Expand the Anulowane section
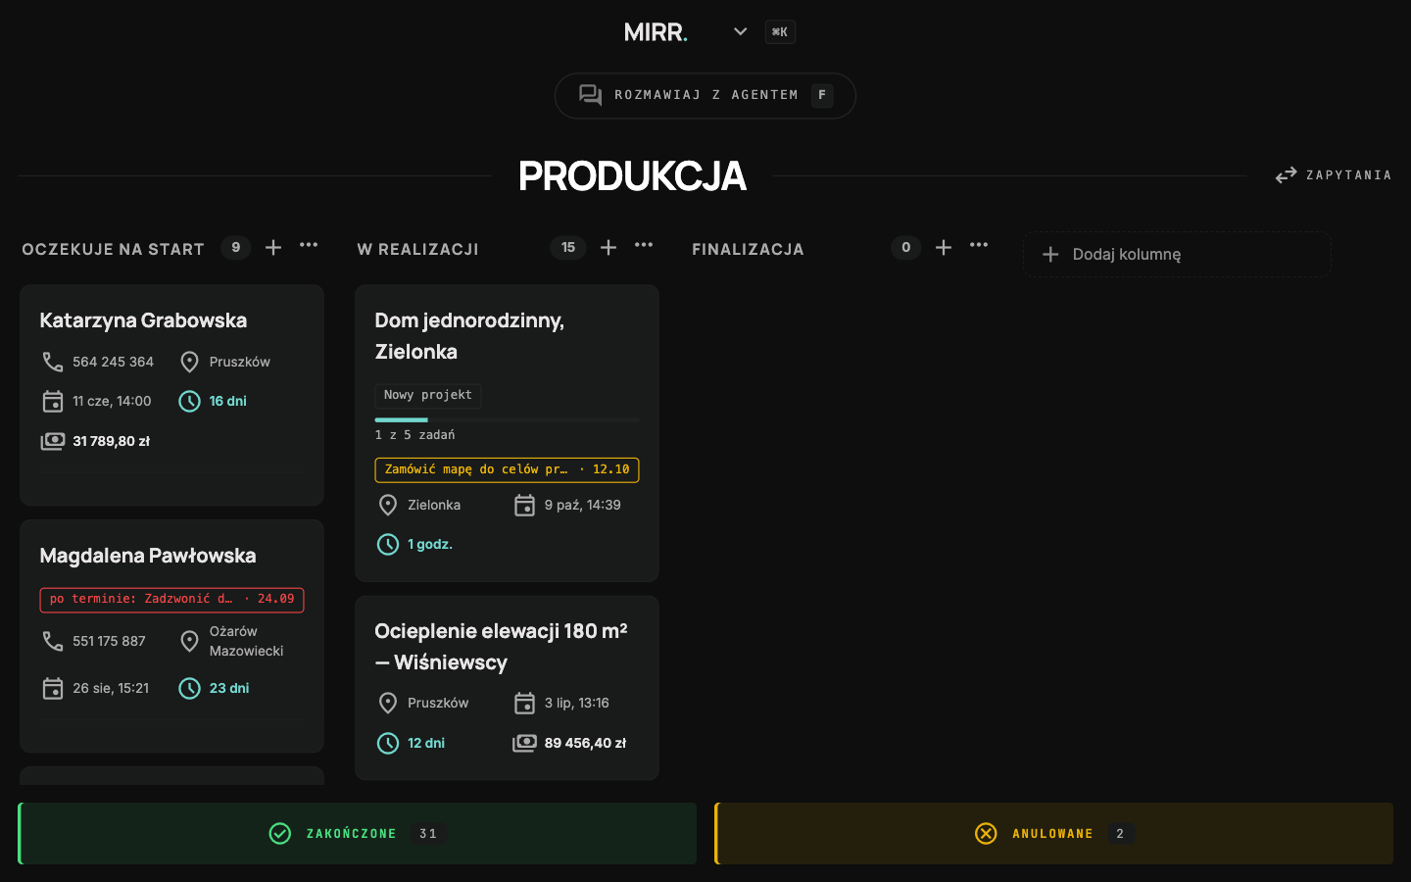The height and width of the screenshot is (882, 1411). tap(1053, 834)
